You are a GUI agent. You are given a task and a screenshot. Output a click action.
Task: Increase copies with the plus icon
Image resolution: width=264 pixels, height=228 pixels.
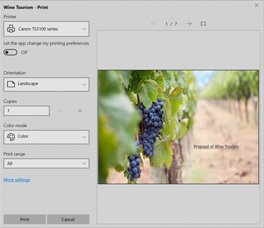click(x=80, y=111)
